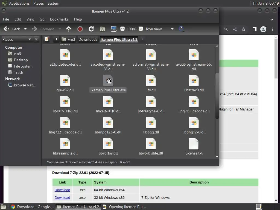Select the libatrac9.dll file icon

pyautogui.click(x=194, y=81)
